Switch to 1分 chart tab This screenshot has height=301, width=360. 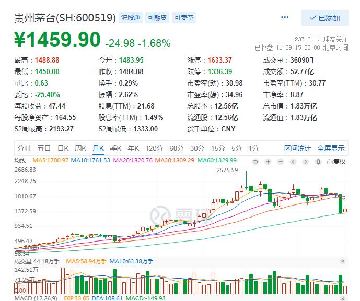tap(253, 148)
